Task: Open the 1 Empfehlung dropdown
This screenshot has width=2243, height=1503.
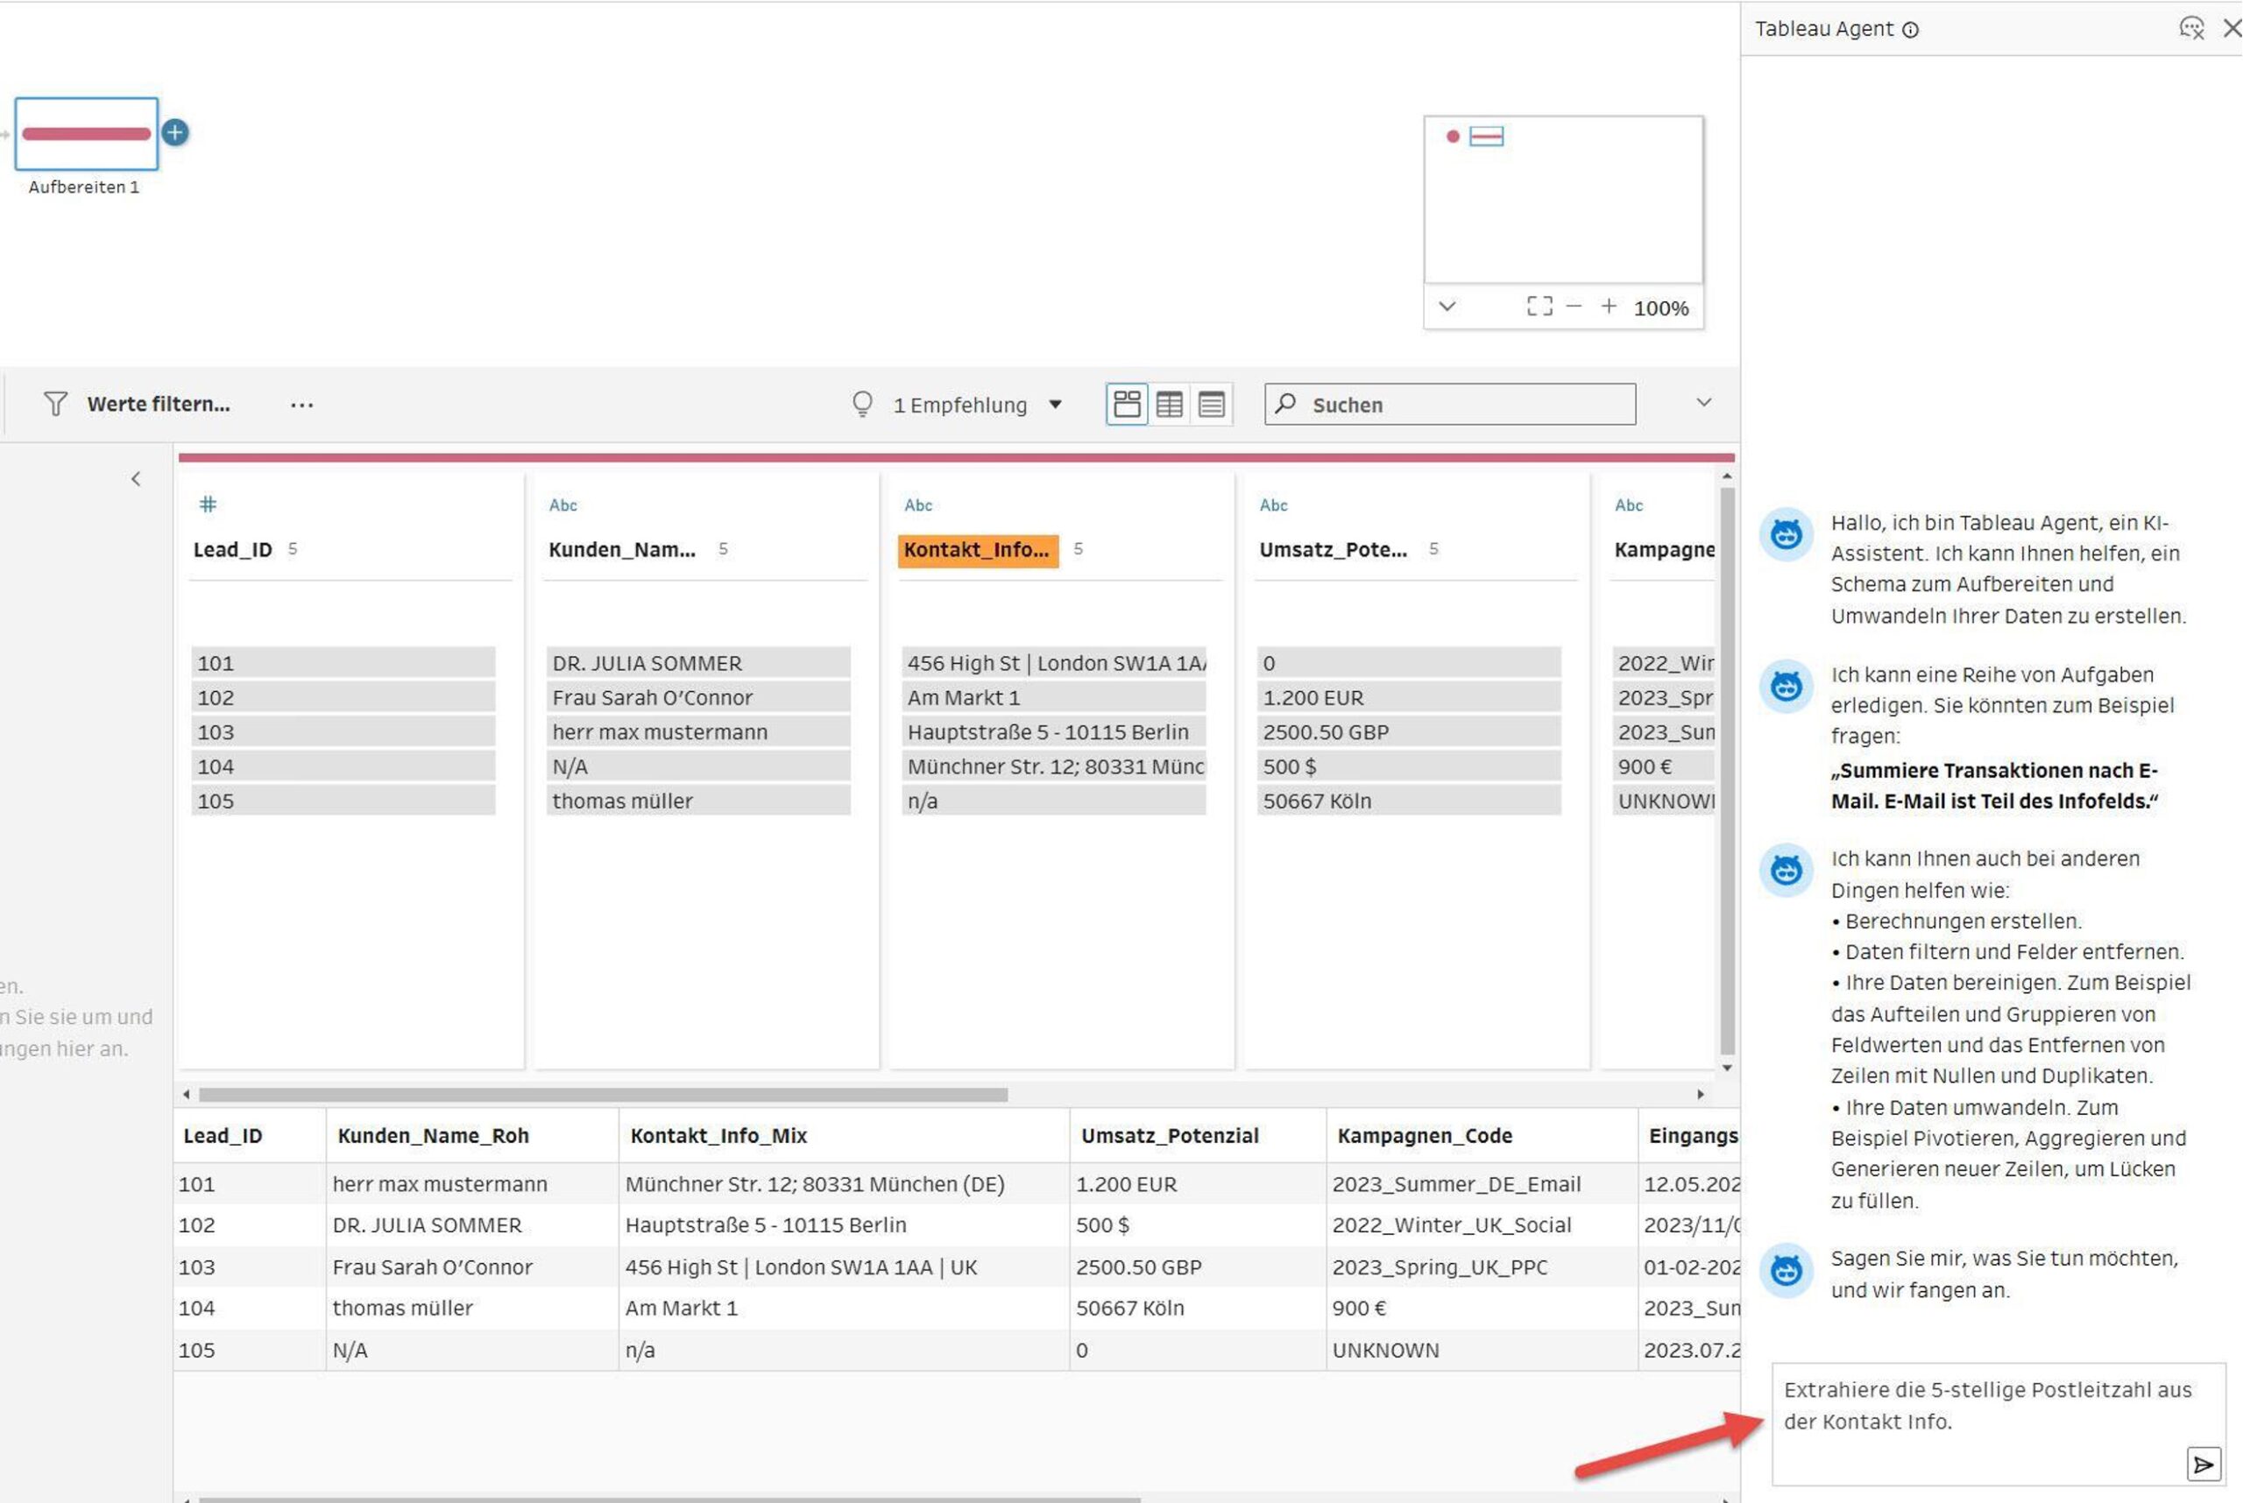Action: click(1055, 405)
